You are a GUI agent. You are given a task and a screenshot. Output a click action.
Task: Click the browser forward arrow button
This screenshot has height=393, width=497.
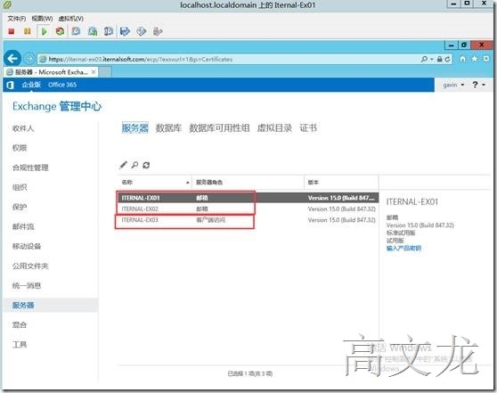(x=29, y=59)
